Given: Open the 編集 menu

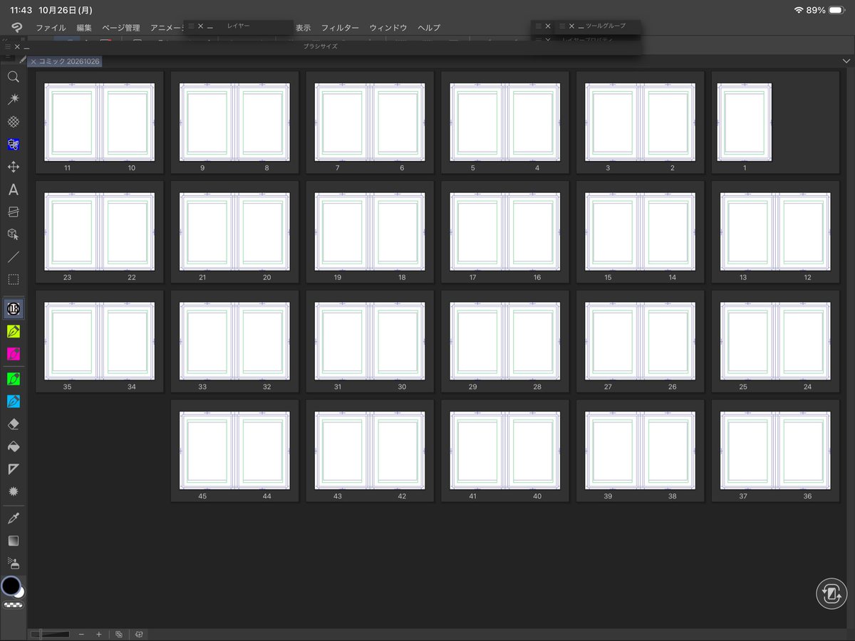Looking at the screenshot, I should tap(84, 28).
